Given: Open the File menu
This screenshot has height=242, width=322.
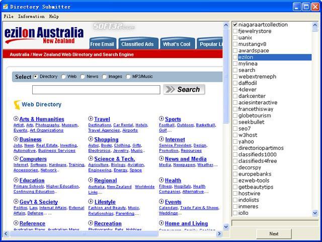Looking at the screenshot, I should click(x=9, y=17).
